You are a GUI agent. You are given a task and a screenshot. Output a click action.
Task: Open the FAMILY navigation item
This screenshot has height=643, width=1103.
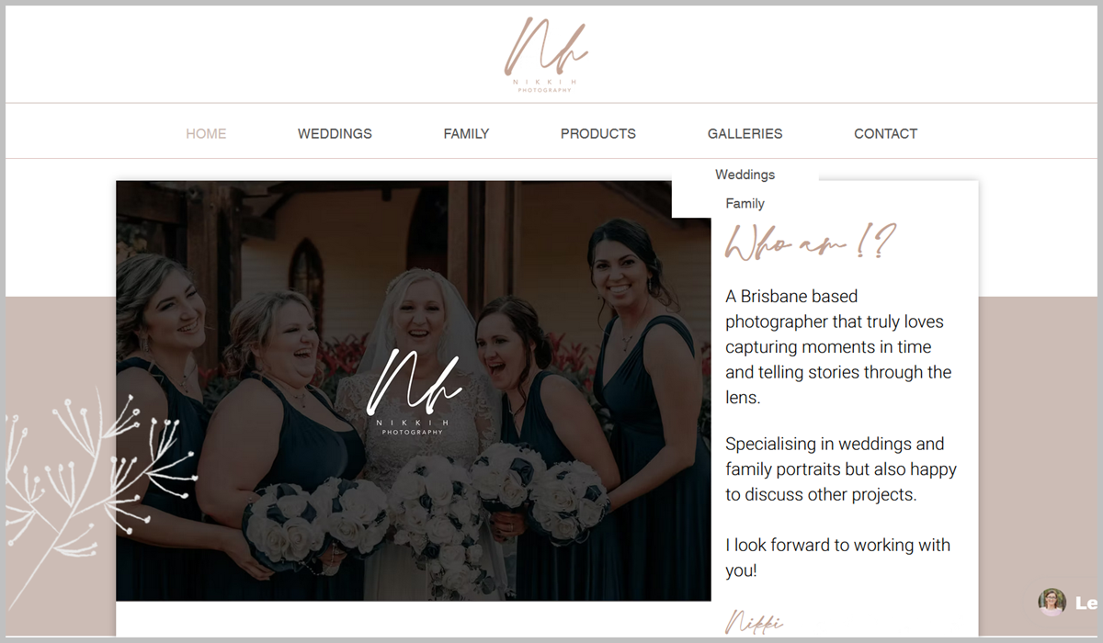(x=466, y=133)
